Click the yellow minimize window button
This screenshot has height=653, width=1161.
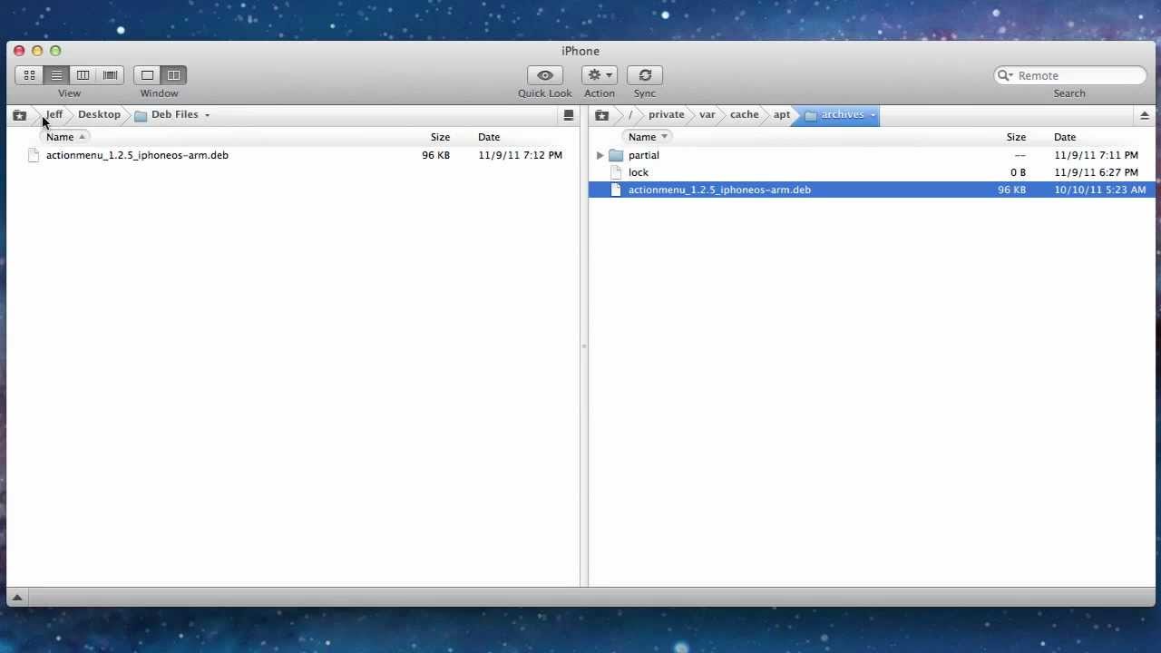[x=37, y=51]
